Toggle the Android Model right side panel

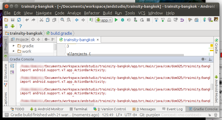216,89
